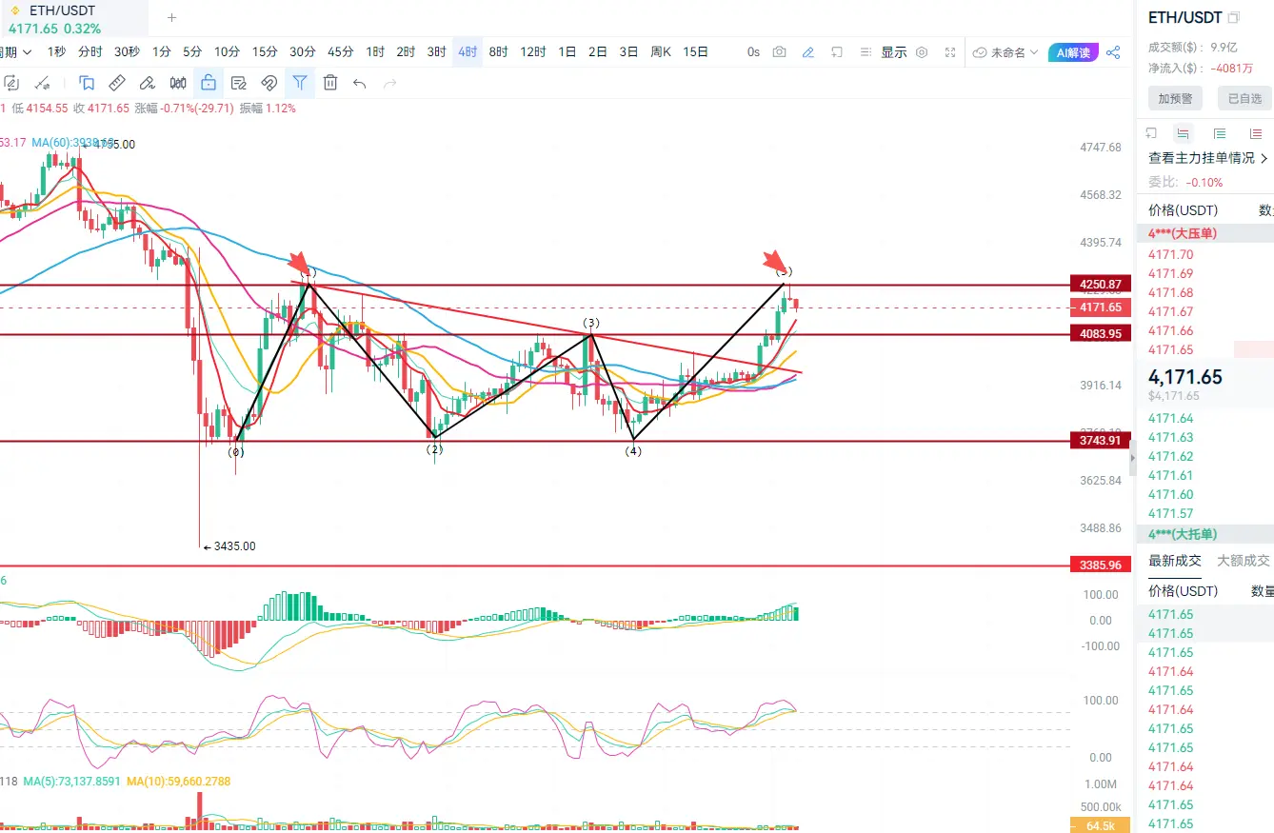
Task: Click the 0s countdown timer label
Action: tap(753, 52)
